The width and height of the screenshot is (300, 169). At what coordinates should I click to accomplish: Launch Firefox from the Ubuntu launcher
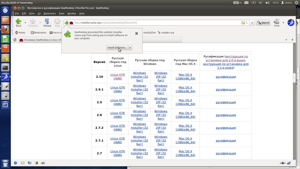[5, 30]
